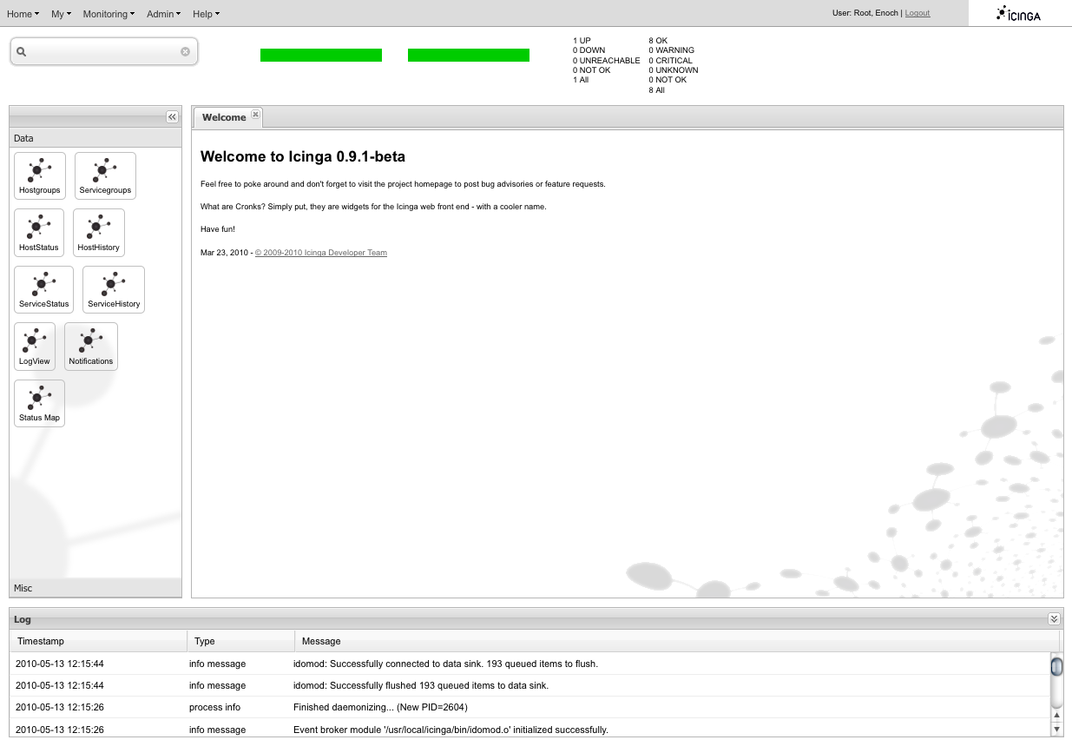
Task: Expand the Misc section
Action: click(x=95, y=588)
